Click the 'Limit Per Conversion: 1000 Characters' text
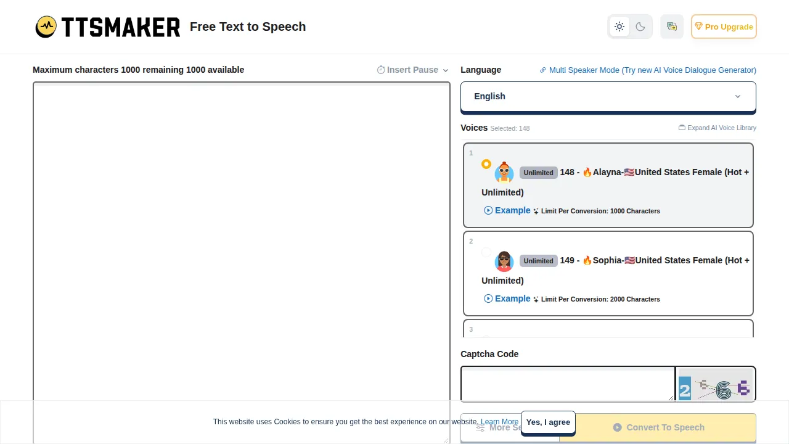Viewport: 789px width, 444px height. (600, 211)
